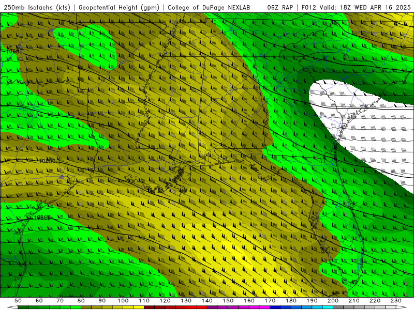Click the 120 value on the color scale
The image size is (414, 310).
point(165,301)
